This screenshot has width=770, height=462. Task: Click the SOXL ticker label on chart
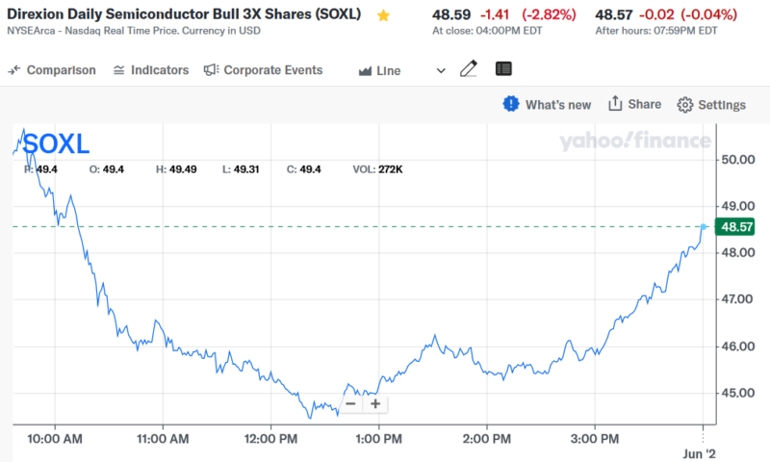tap(56, 144)
